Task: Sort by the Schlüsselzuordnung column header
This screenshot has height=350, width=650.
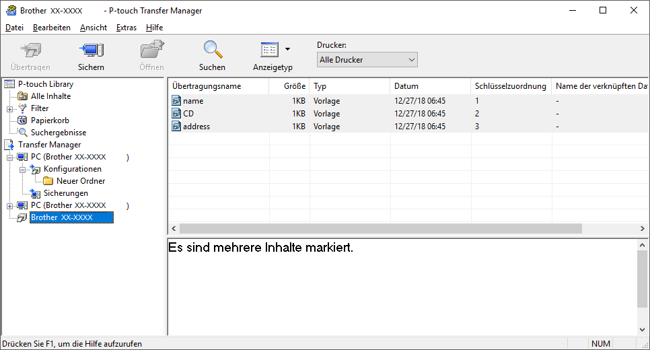Action: (511, 86)
